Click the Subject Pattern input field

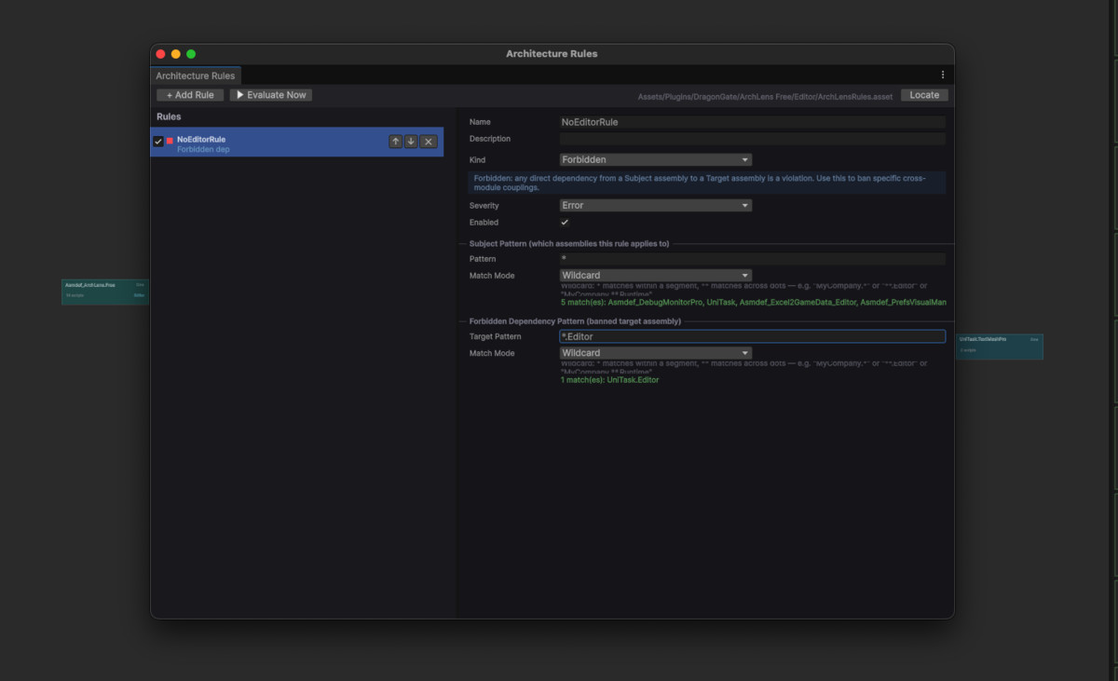point(753,259)
